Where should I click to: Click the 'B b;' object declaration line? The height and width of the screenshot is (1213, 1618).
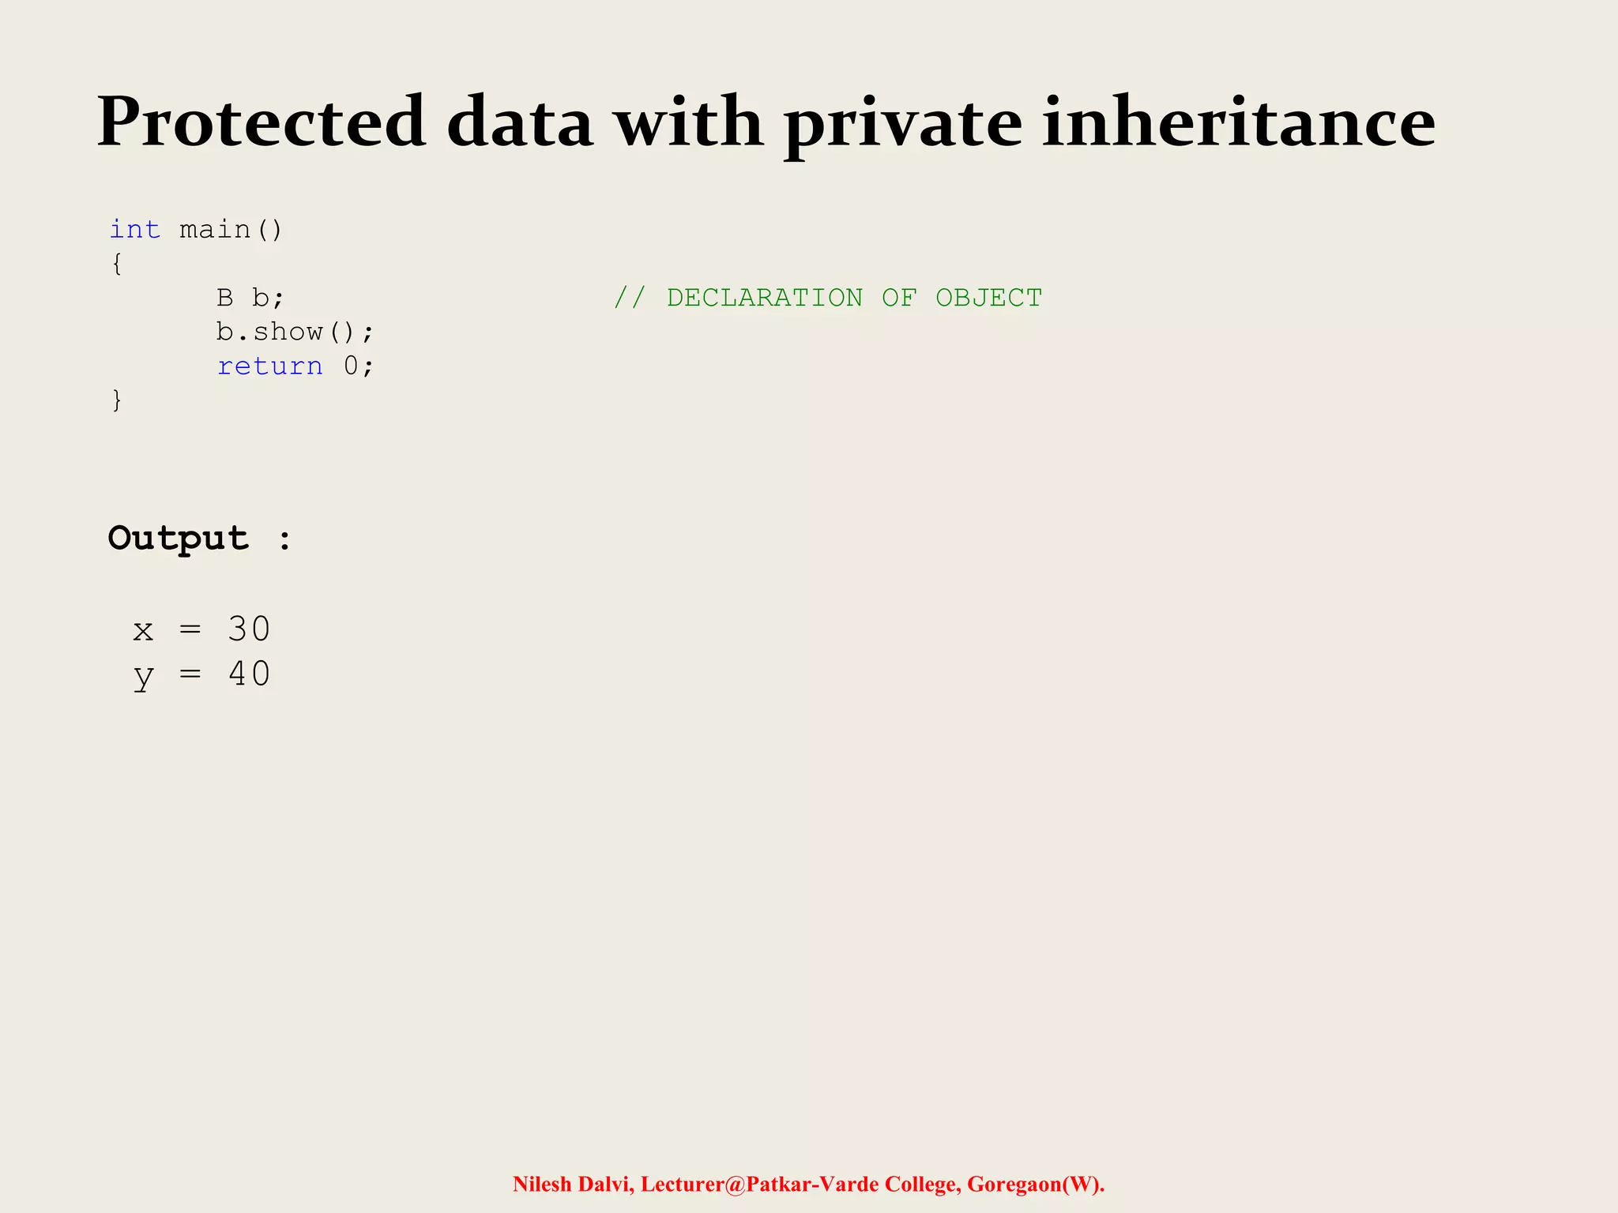point(250,298)
